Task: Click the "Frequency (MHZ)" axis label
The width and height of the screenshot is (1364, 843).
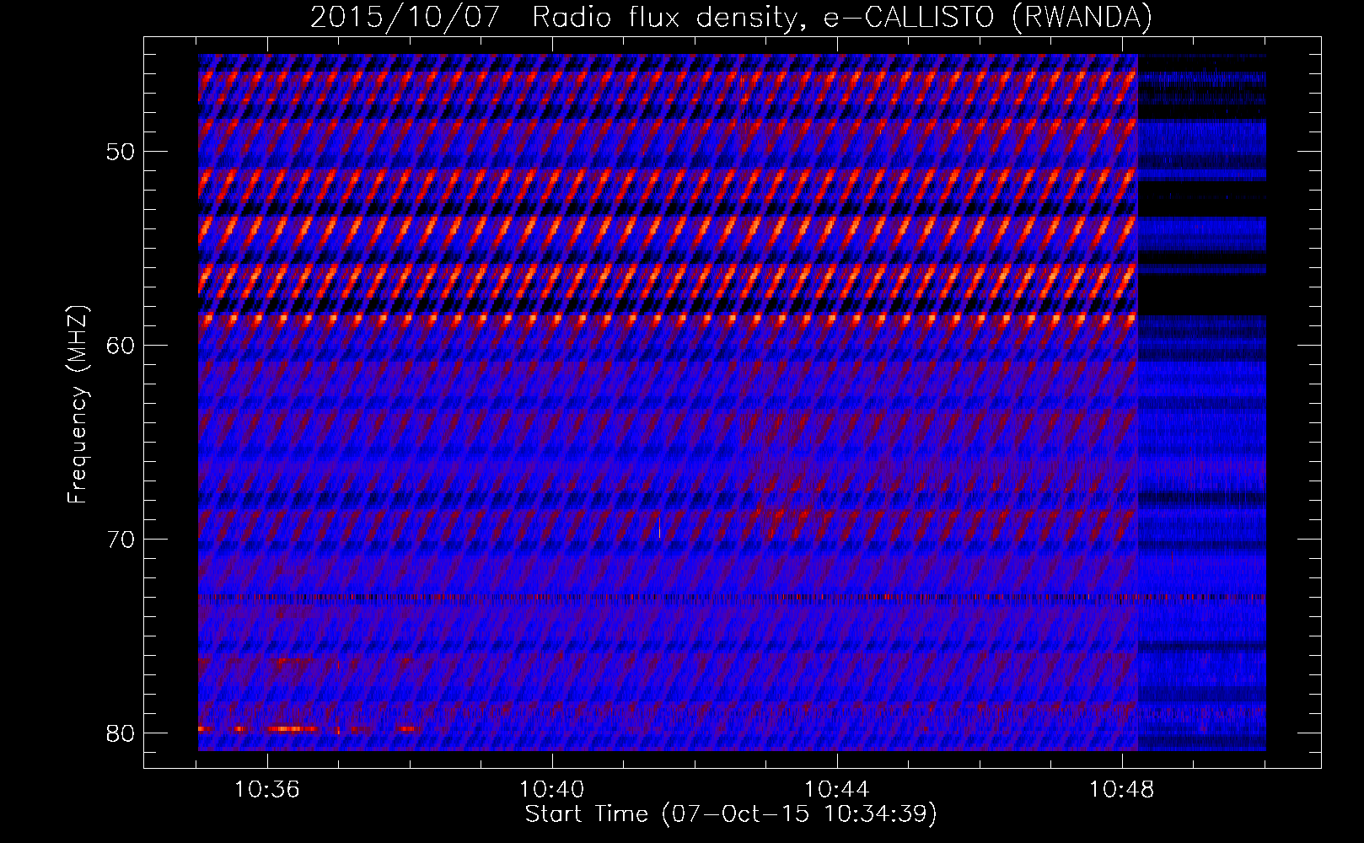Action: (x=78, y=404)
